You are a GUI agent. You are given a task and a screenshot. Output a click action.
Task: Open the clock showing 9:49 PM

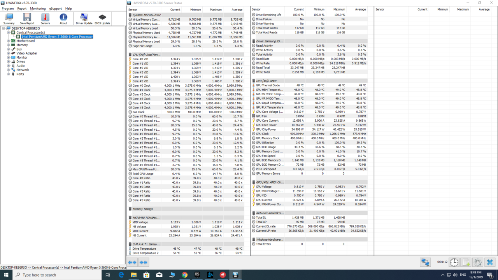click(x=476, y=275)
